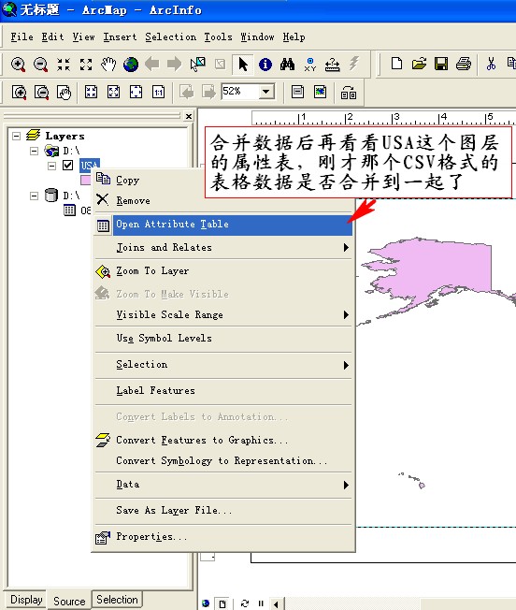Viewport: 516px width, 610px height.
Task: Open the Tools menu
Action: pyautogui.click(x=218, y=37)
